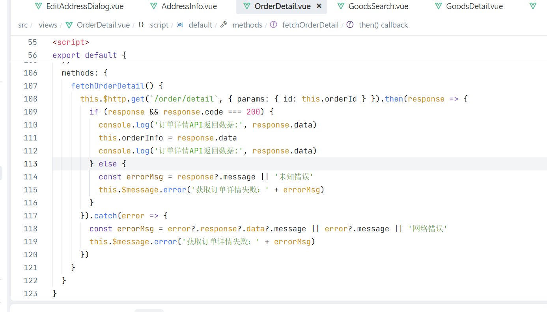Click the number 200 on line 109
The width and height of the screenshot is (547, 312).
[253, 112]
